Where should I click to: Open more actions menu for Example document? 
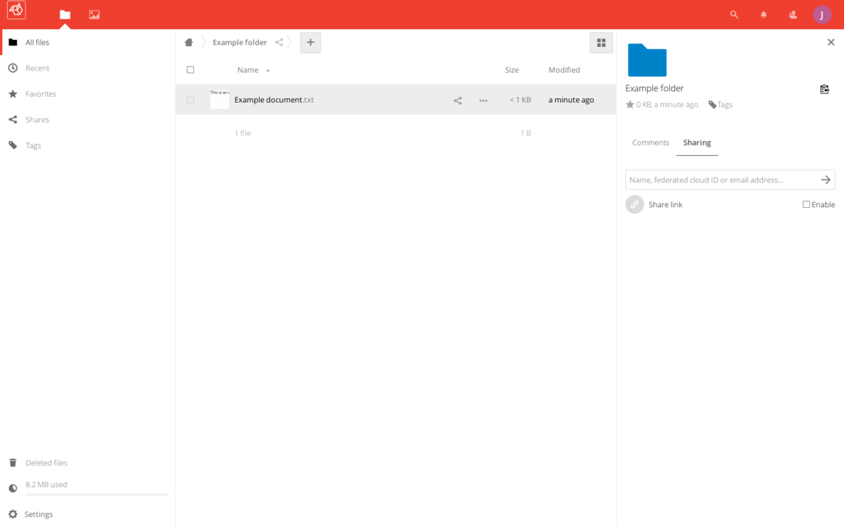click(483, 100)
